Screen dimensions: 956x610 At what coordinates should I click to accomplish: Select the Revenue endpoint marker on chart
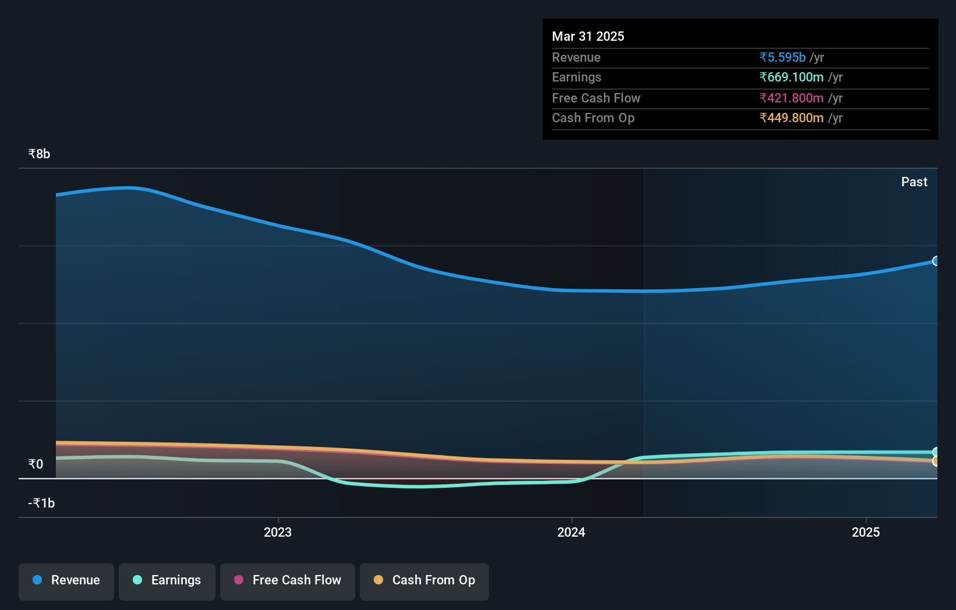click(x=936, y=261)
